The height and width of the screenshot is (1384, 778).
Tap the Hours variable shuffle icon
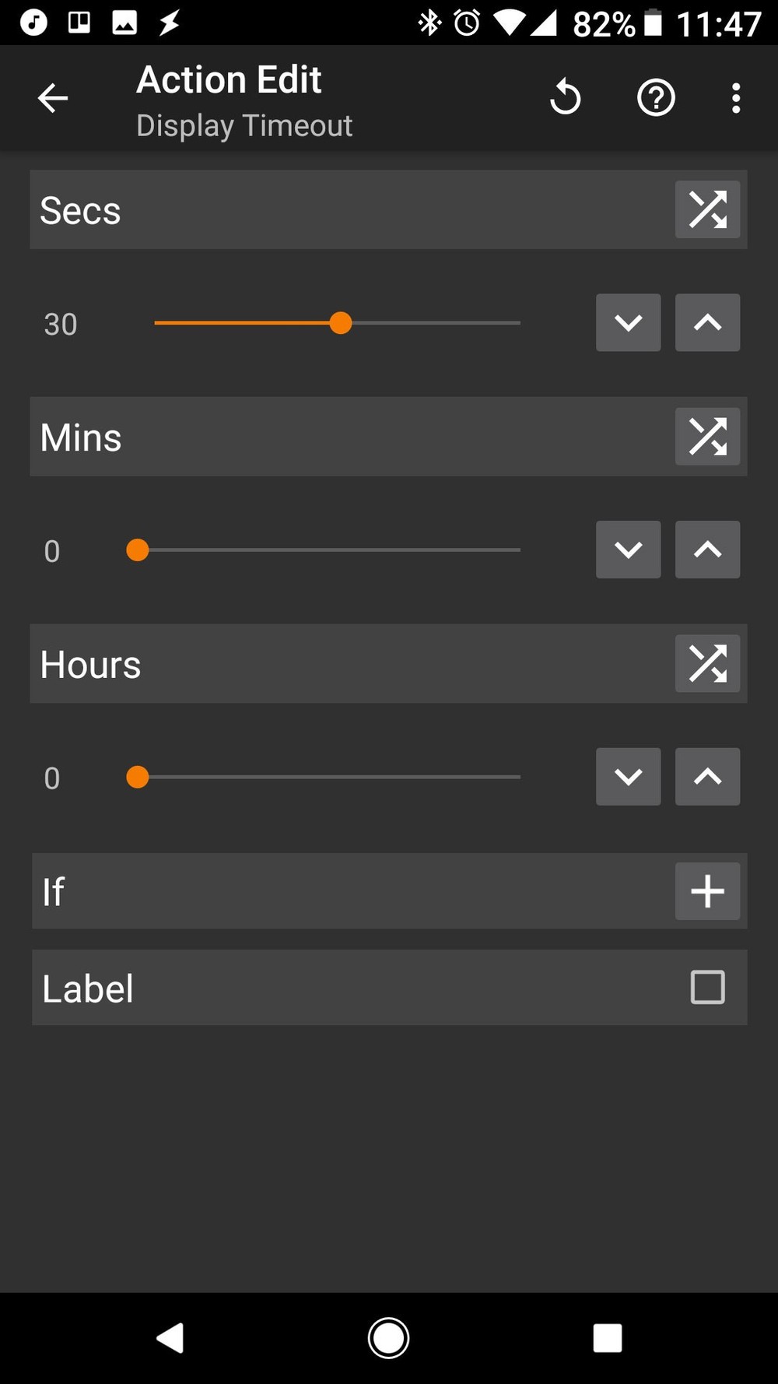(x=707, y=664)
